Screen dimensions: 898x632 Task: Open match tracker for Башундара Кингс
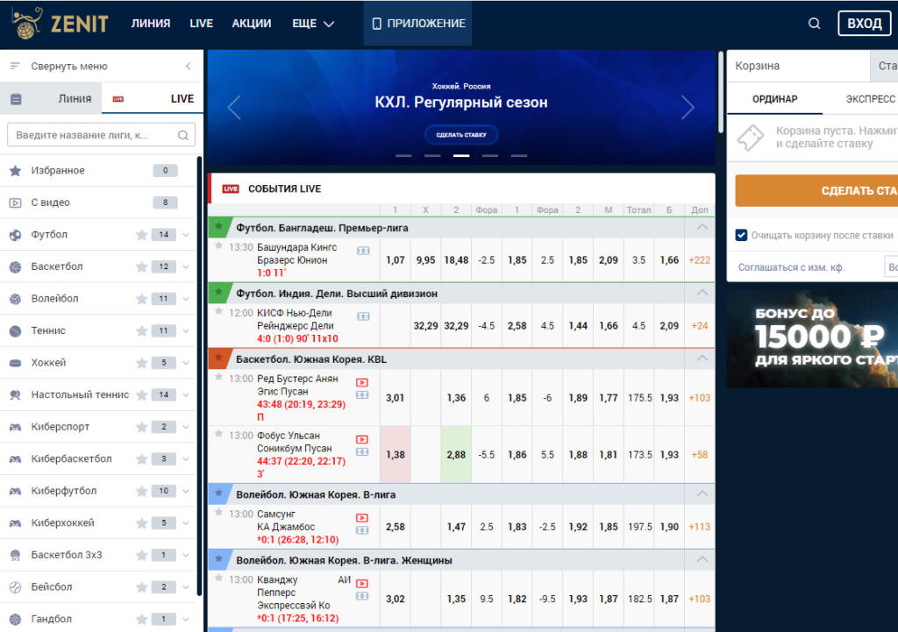pos(363,251)
